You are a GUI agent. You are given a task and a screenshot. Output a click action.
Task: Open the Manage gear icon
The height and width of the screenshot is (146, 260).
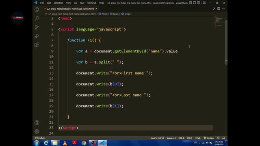(x=37, y=131)
